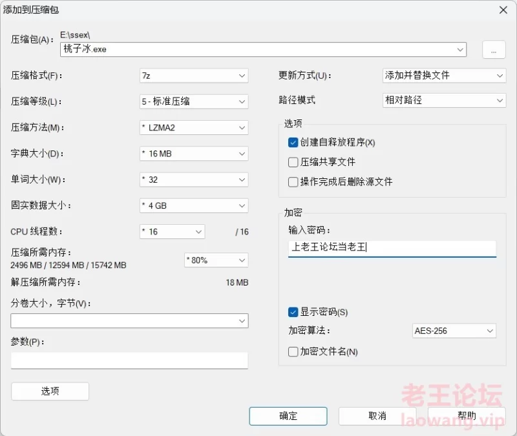The image size is (517, 436).
Task: Open the 字典大小 dropdown showing 16 MB
Action: click(x=194, y=154)
